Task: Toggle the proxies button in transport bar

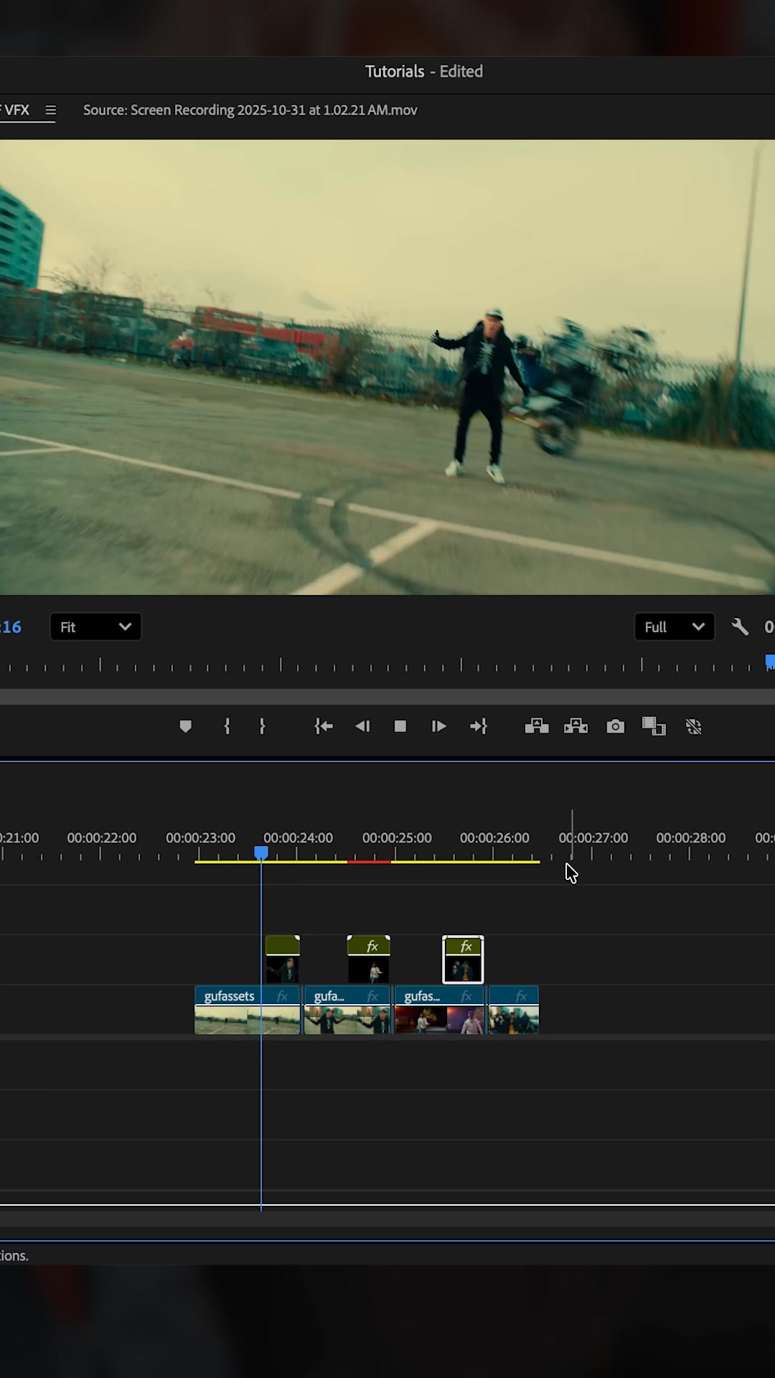Action: (x=694, y=726)
